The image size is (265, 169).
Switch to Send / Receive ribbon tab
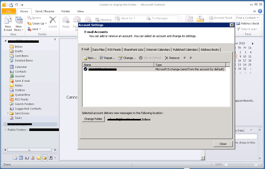(45, 11)
